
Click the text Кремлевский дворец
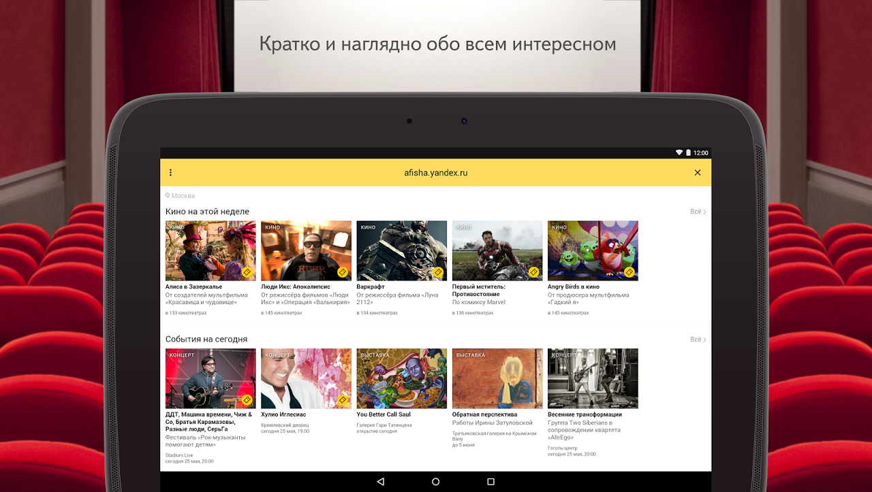[x=285, y=425]
